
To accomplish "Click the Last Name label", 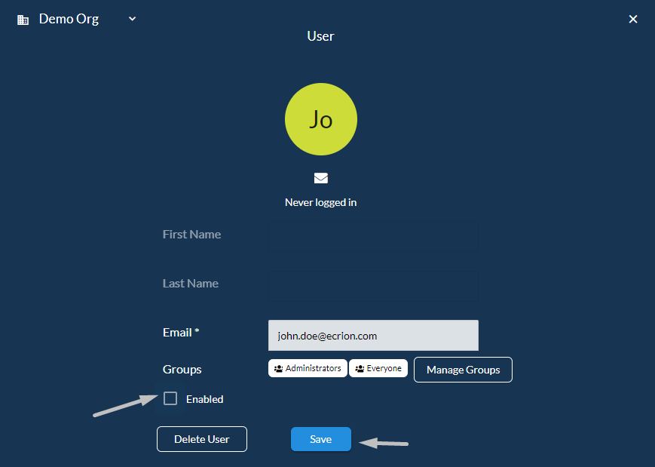I will coord(191,284).
